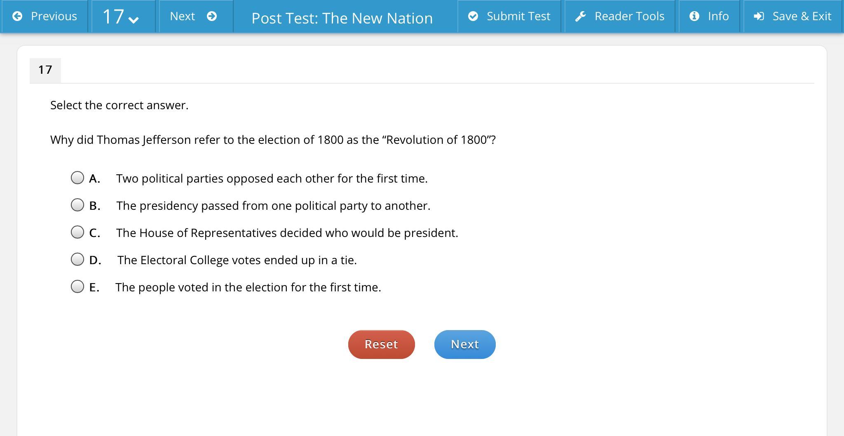Viewport: 844px width, 436px height.
Task: Choose radio option C about House of Representatives
Action: tap(77, 232)
